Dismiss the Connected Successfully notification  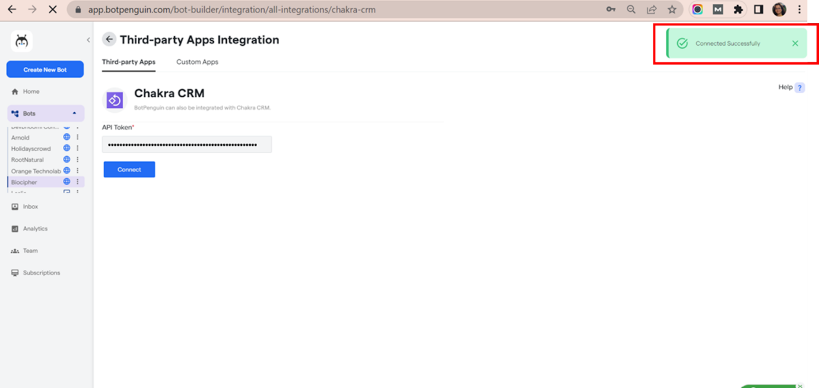tap(795, 43)
